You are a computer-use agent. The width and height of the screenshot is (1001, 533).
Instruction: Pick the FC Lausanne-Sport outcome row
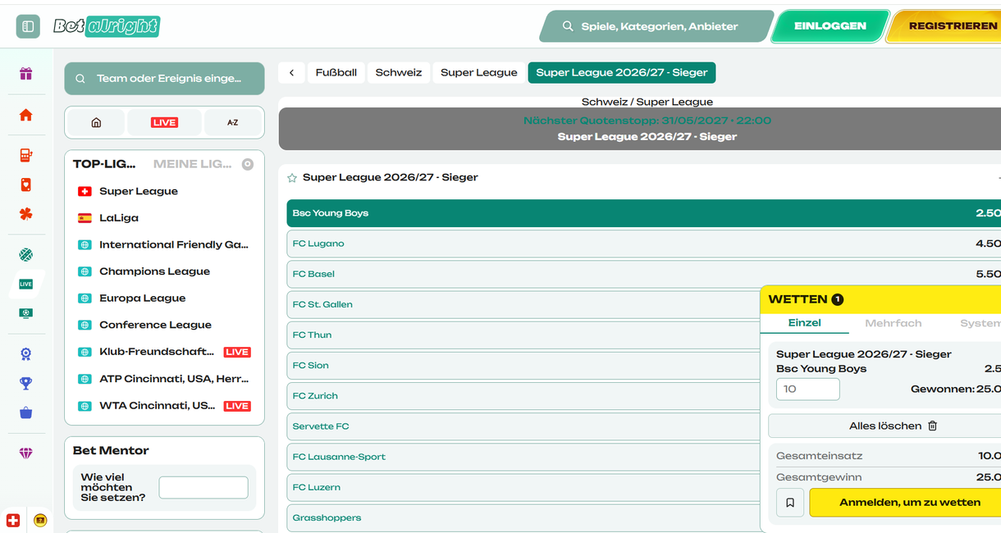523,457
